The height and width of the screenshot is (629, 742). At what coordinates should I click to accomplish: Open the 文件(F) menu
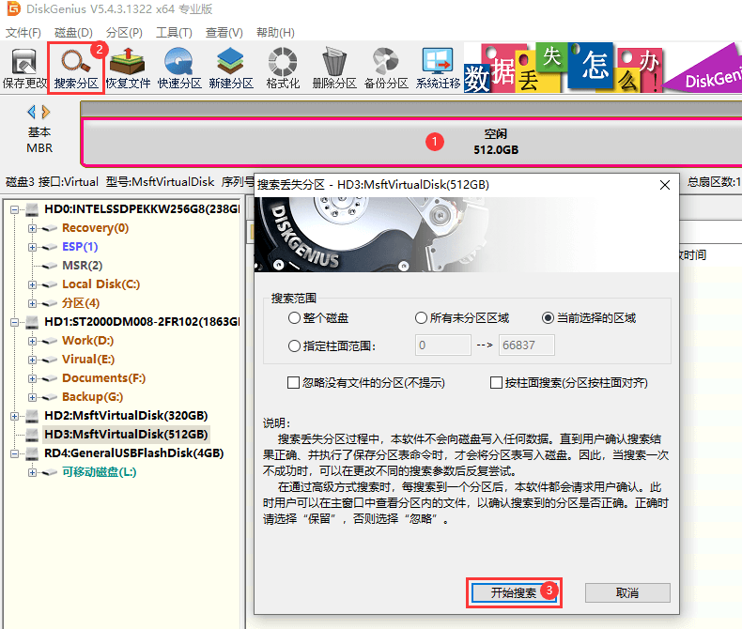(x=23, y=33)
